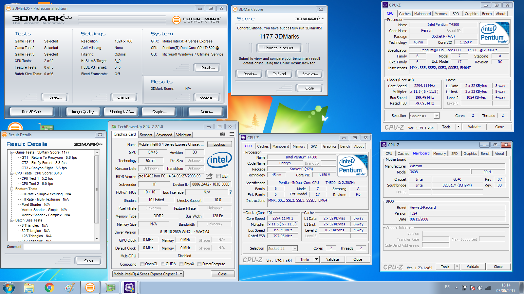Open Socket #1 selection dropdown in middle CPU-Z
Screen dimensions: 524x294
point(295,249)
